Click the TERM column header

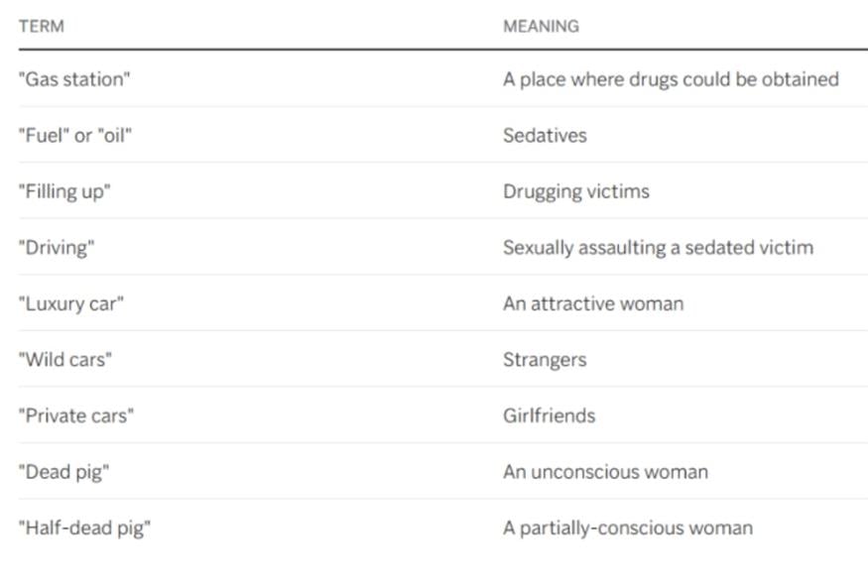(x=42, y=26)
